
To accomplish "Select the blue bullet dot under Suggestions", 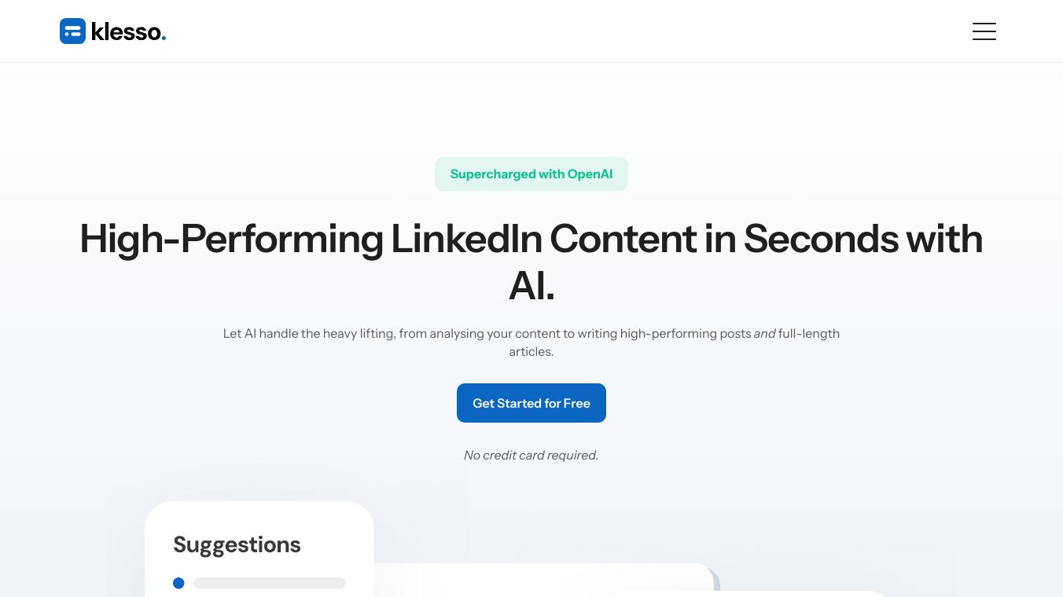I will tap(178, 583).
